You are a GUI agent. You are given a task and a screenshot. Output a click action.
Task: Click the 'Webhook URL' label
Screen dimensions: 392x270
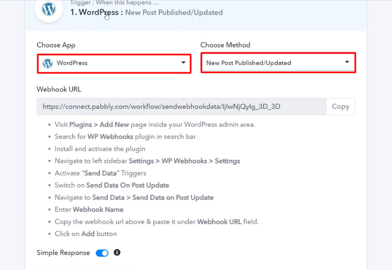(x=59, y=89)
